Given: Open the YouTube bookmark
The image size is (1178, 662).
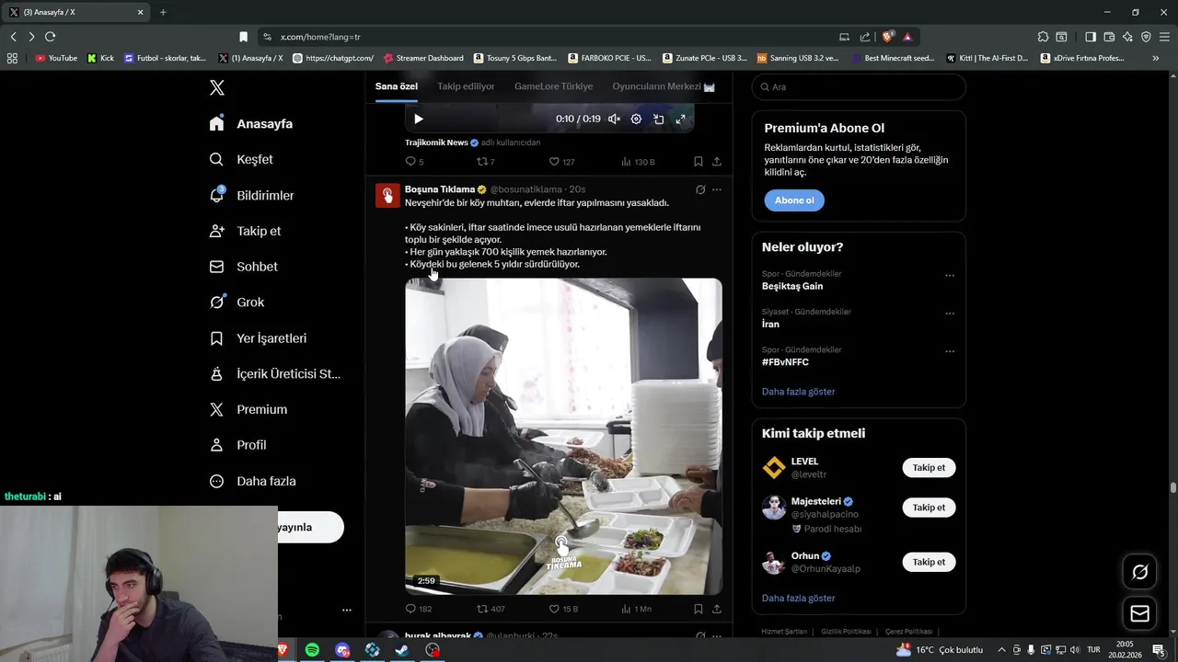Looking at the screenshot, I should pyautogui.click(x=56, y=58).
